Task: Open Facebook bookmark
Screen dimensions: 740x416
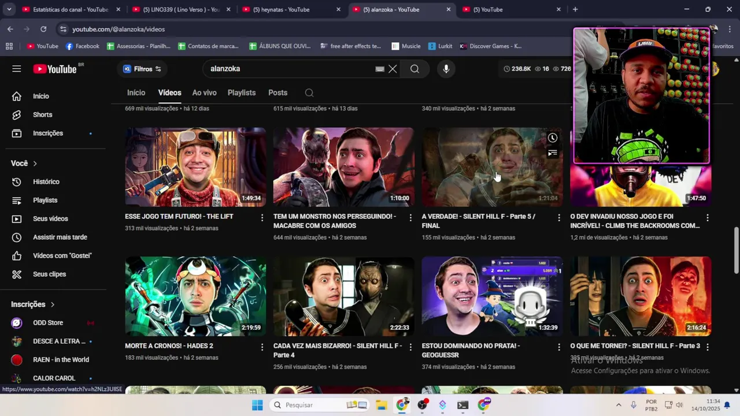Action: point(82,46)
